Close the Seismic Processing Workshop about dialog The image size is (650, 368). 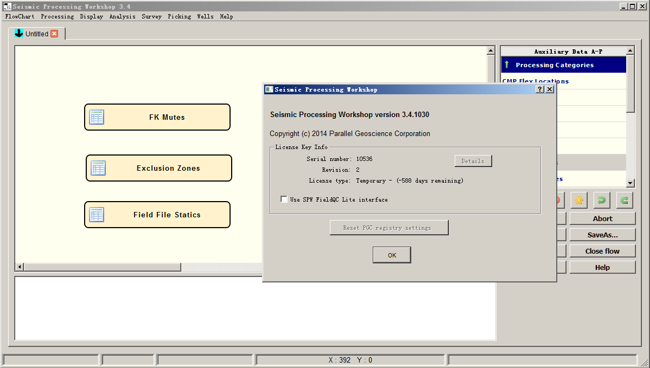click(x=550, y=89)
